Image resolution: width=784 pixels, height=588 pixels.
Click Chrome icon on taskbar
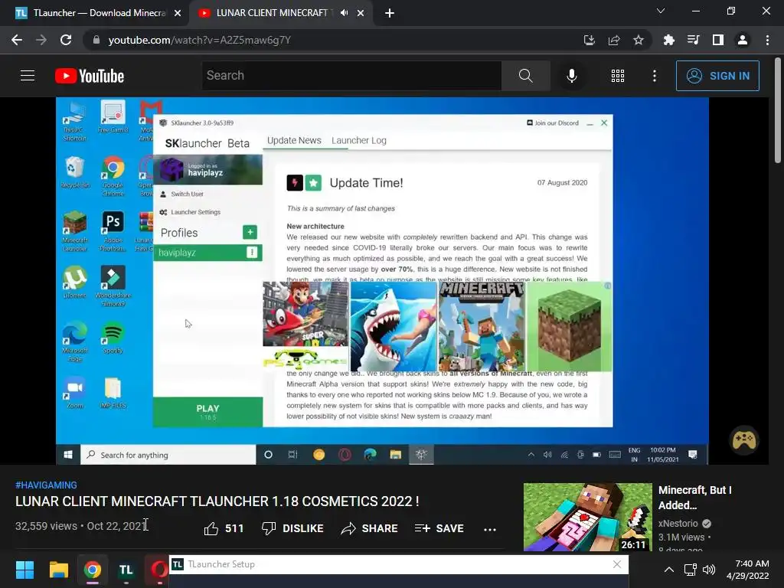[93, 570]
